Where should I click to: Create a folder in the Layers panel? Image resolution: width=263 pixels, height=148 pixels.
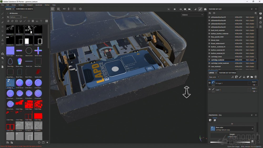pos(252,77)
